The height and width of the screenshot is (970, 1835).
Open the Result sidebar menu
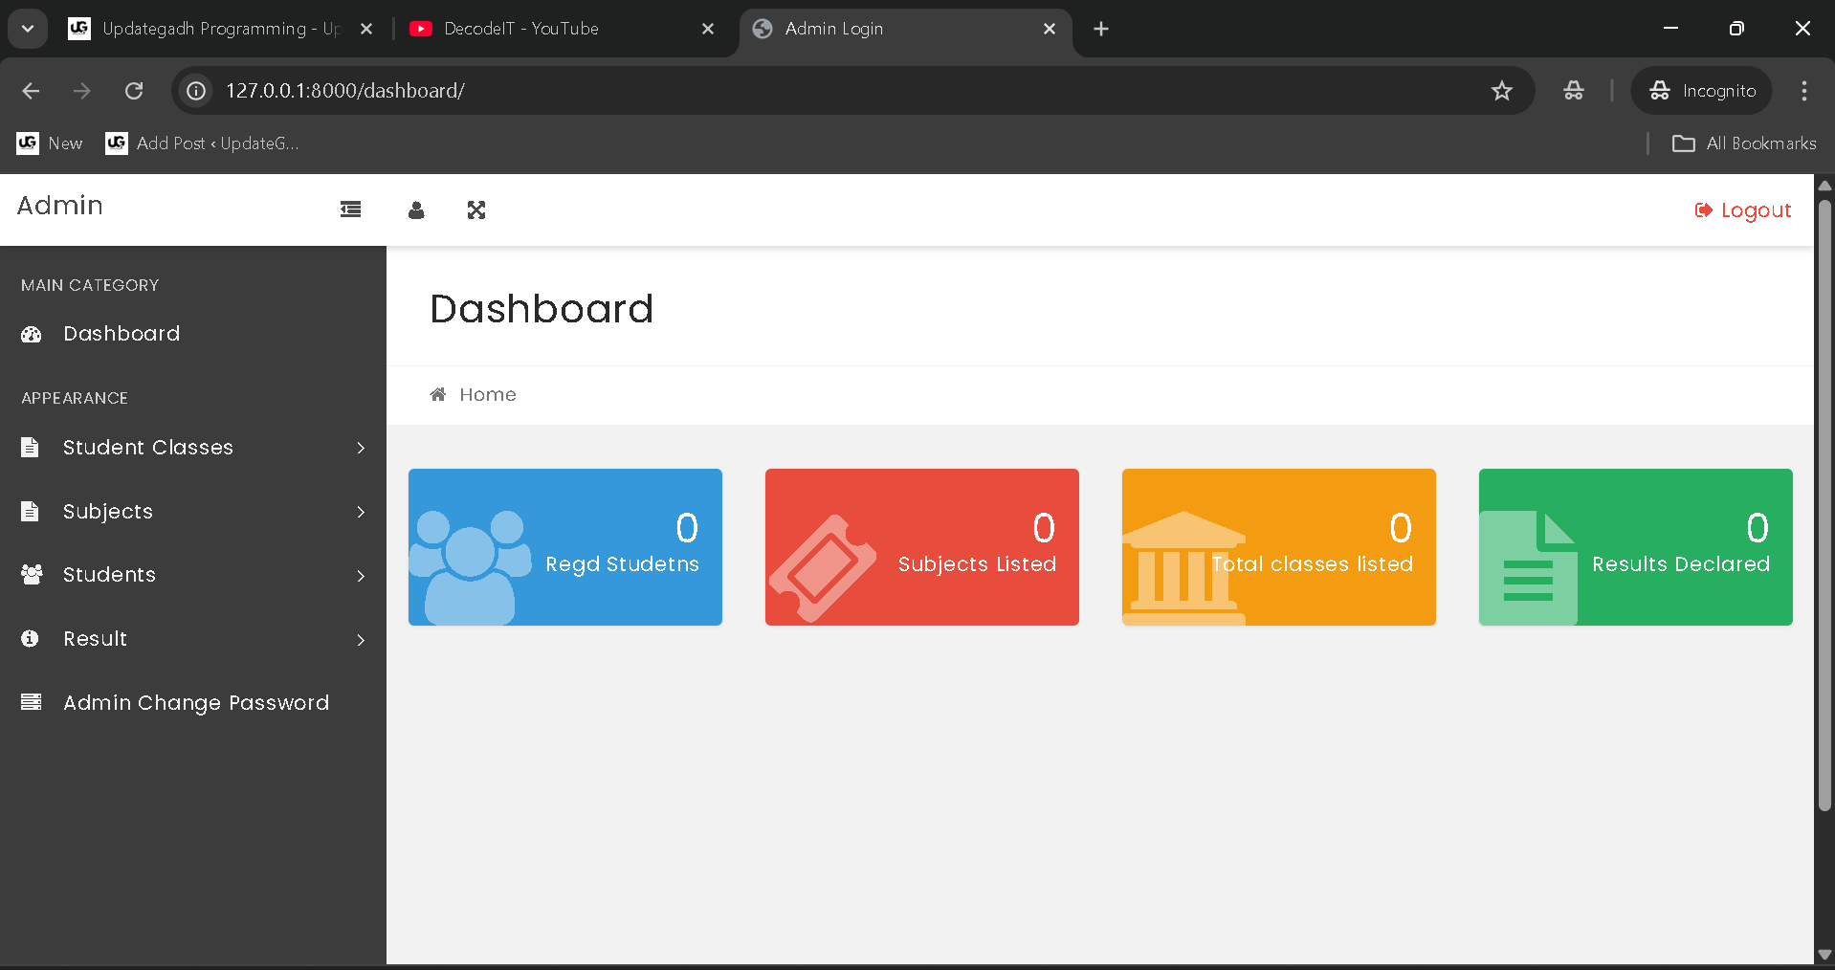pyautogui.click(x=96, y=639)
